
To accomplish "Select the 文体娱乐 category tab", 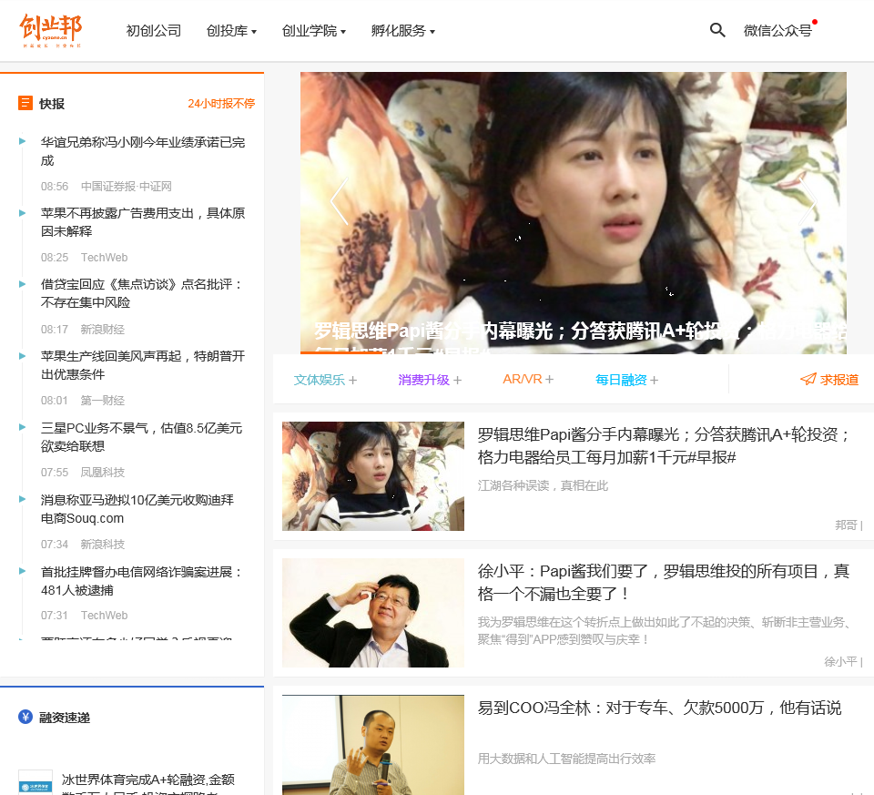I will pos(320,381).
